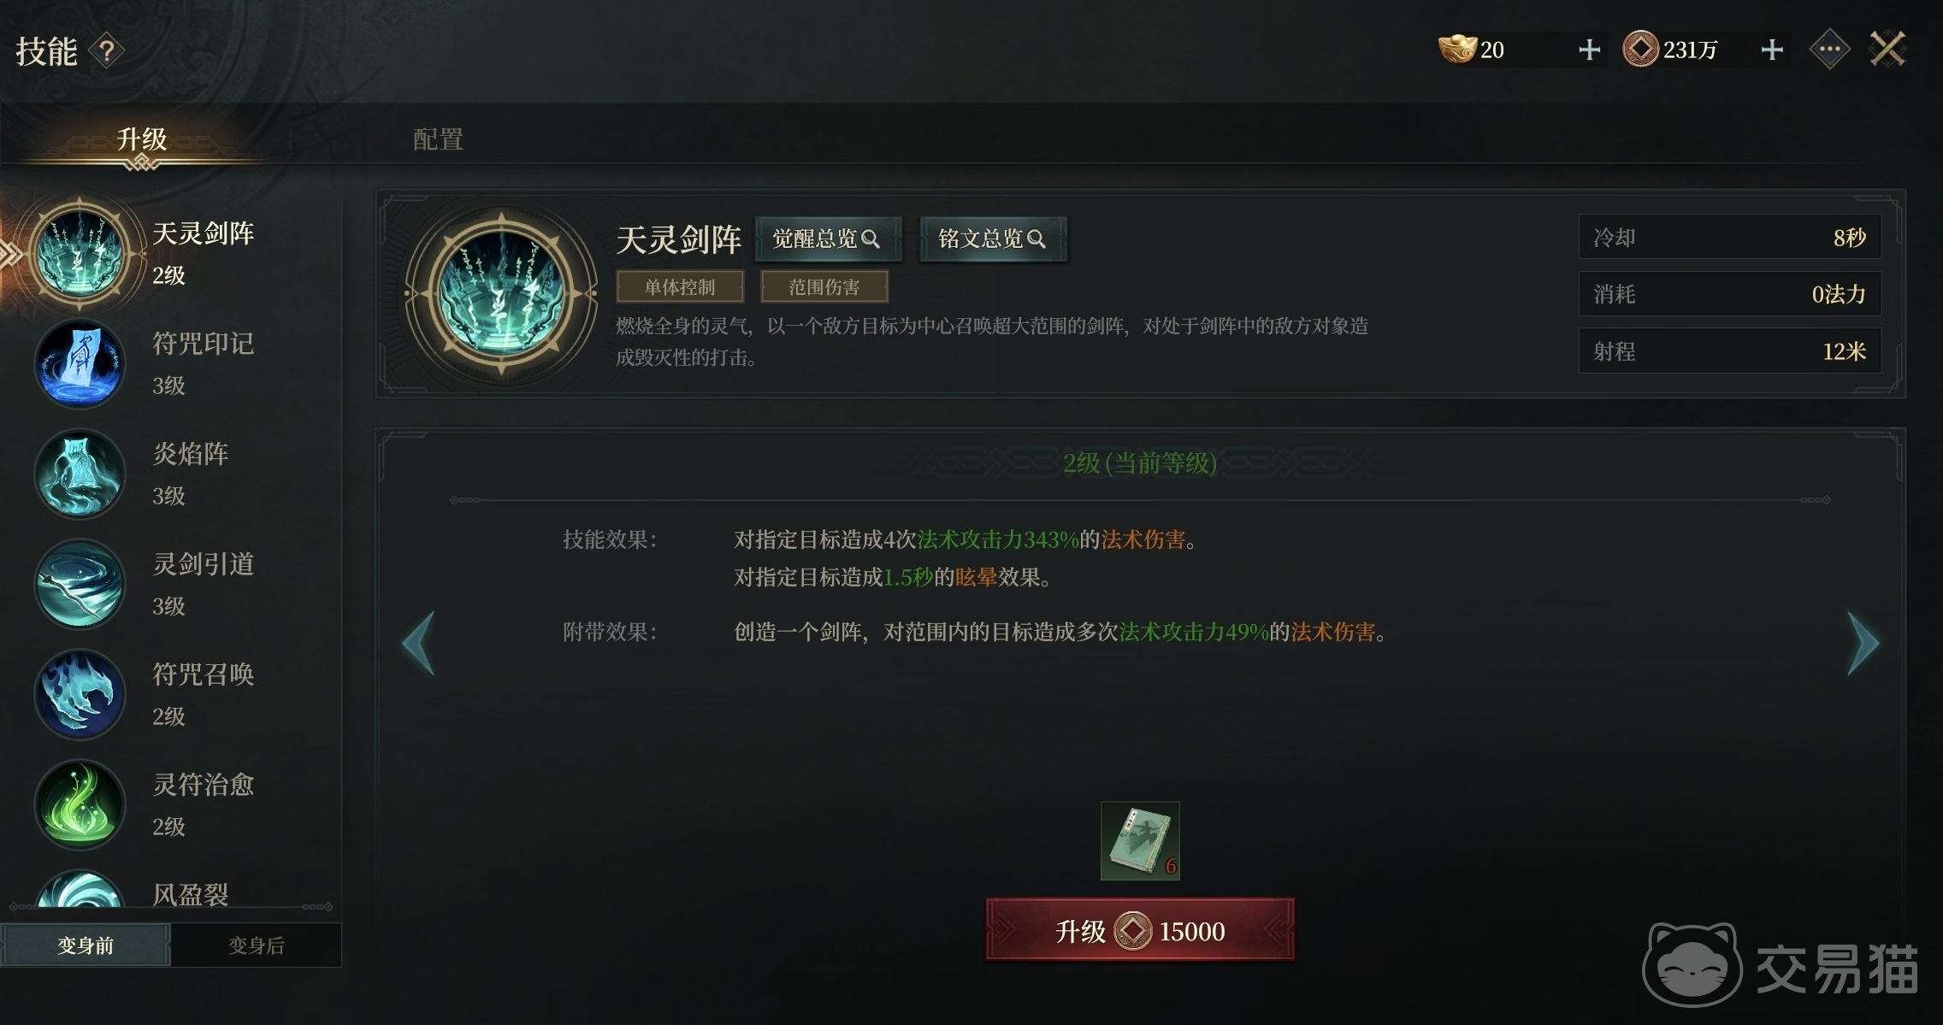
Task: Toggle the 单体控制 tag
Action: (x=680, y=287)
